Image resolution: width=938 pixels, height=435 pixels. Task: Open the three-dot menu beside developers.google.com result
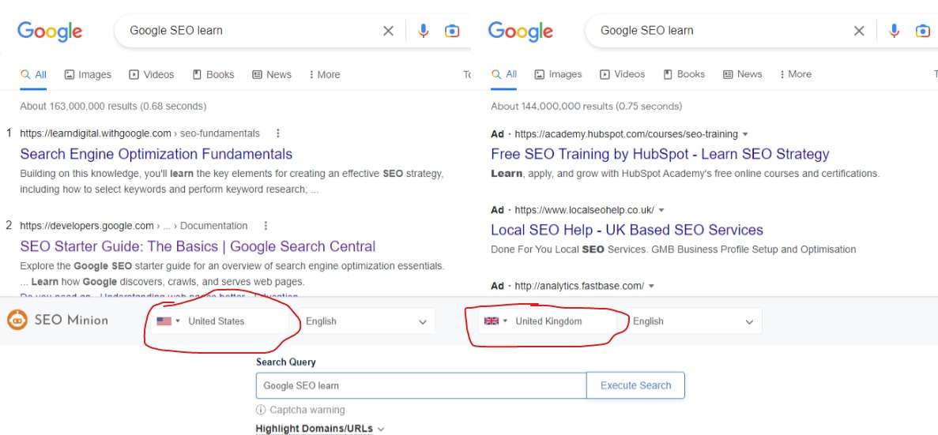tap(266, 226)
